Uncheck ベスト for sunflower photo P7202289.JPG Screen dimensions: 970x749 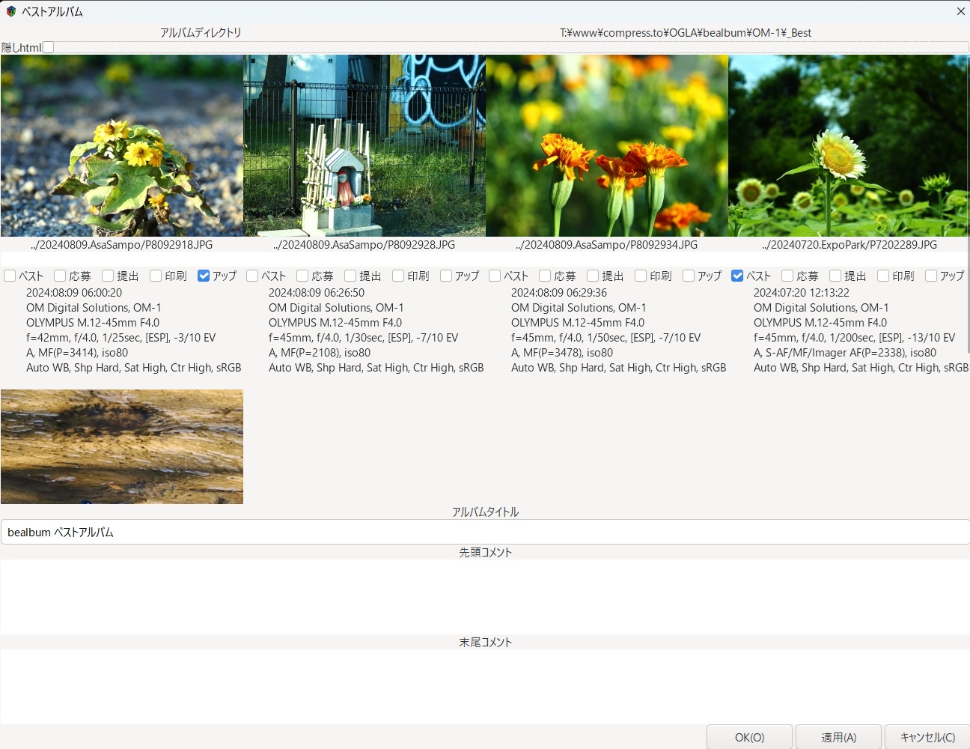(x=737, y=276)
